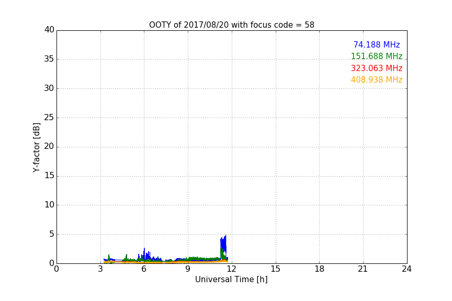Screen dimensions: 452x301
Task: Click the x-axis tick label 24
Action: pos(406,269)
